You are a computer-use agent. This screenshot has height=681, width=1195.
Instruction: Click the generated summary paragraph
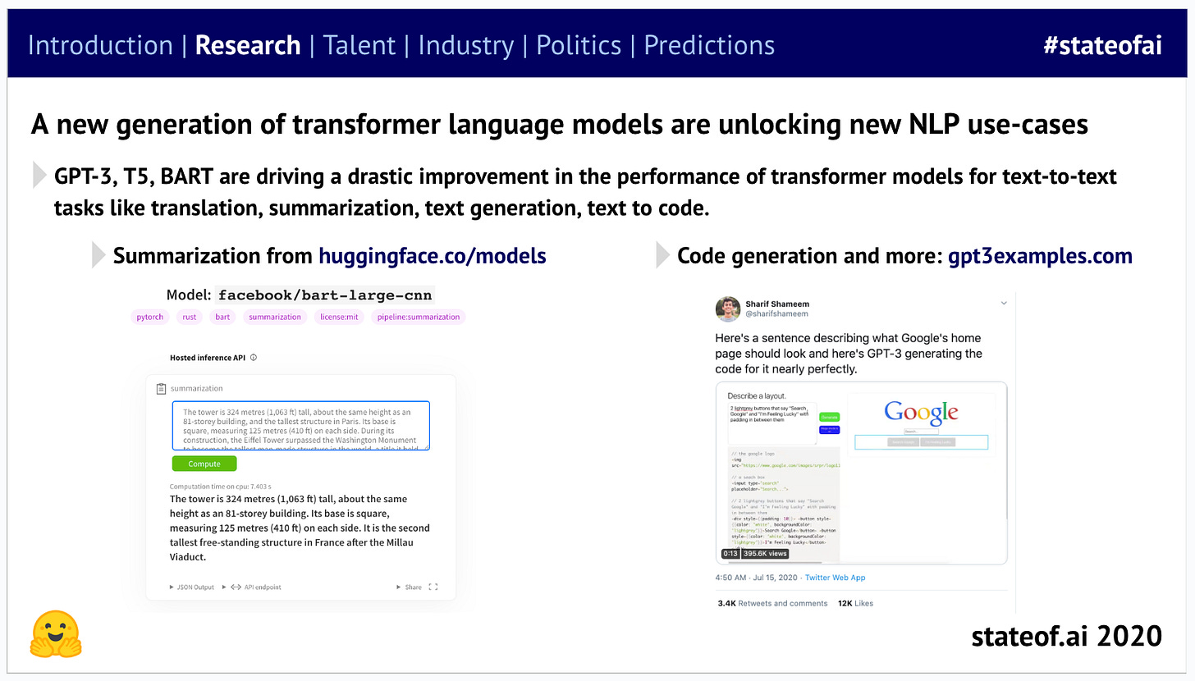click(x=300, y=528)
